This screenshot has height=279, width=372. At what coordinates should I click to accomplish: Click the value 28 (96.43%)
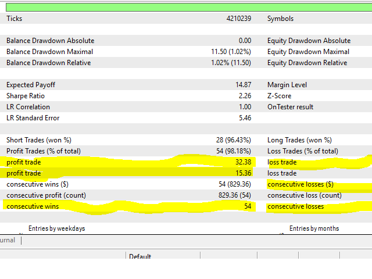[x=234, y=140]
